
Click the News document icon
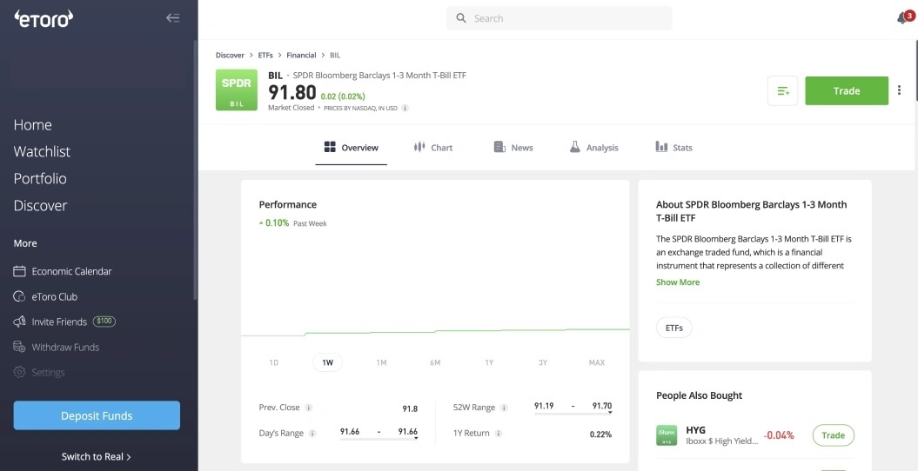(x=499, y=147)
